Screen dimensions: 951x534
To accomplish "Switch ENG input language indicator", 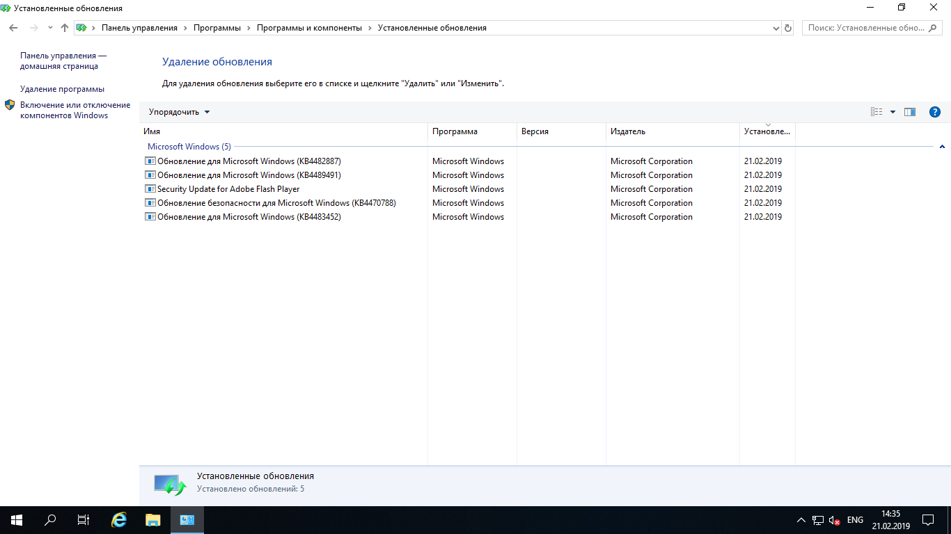I will (855, 520).
